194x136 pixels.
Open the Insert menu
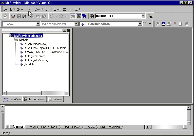pos(29,9)
